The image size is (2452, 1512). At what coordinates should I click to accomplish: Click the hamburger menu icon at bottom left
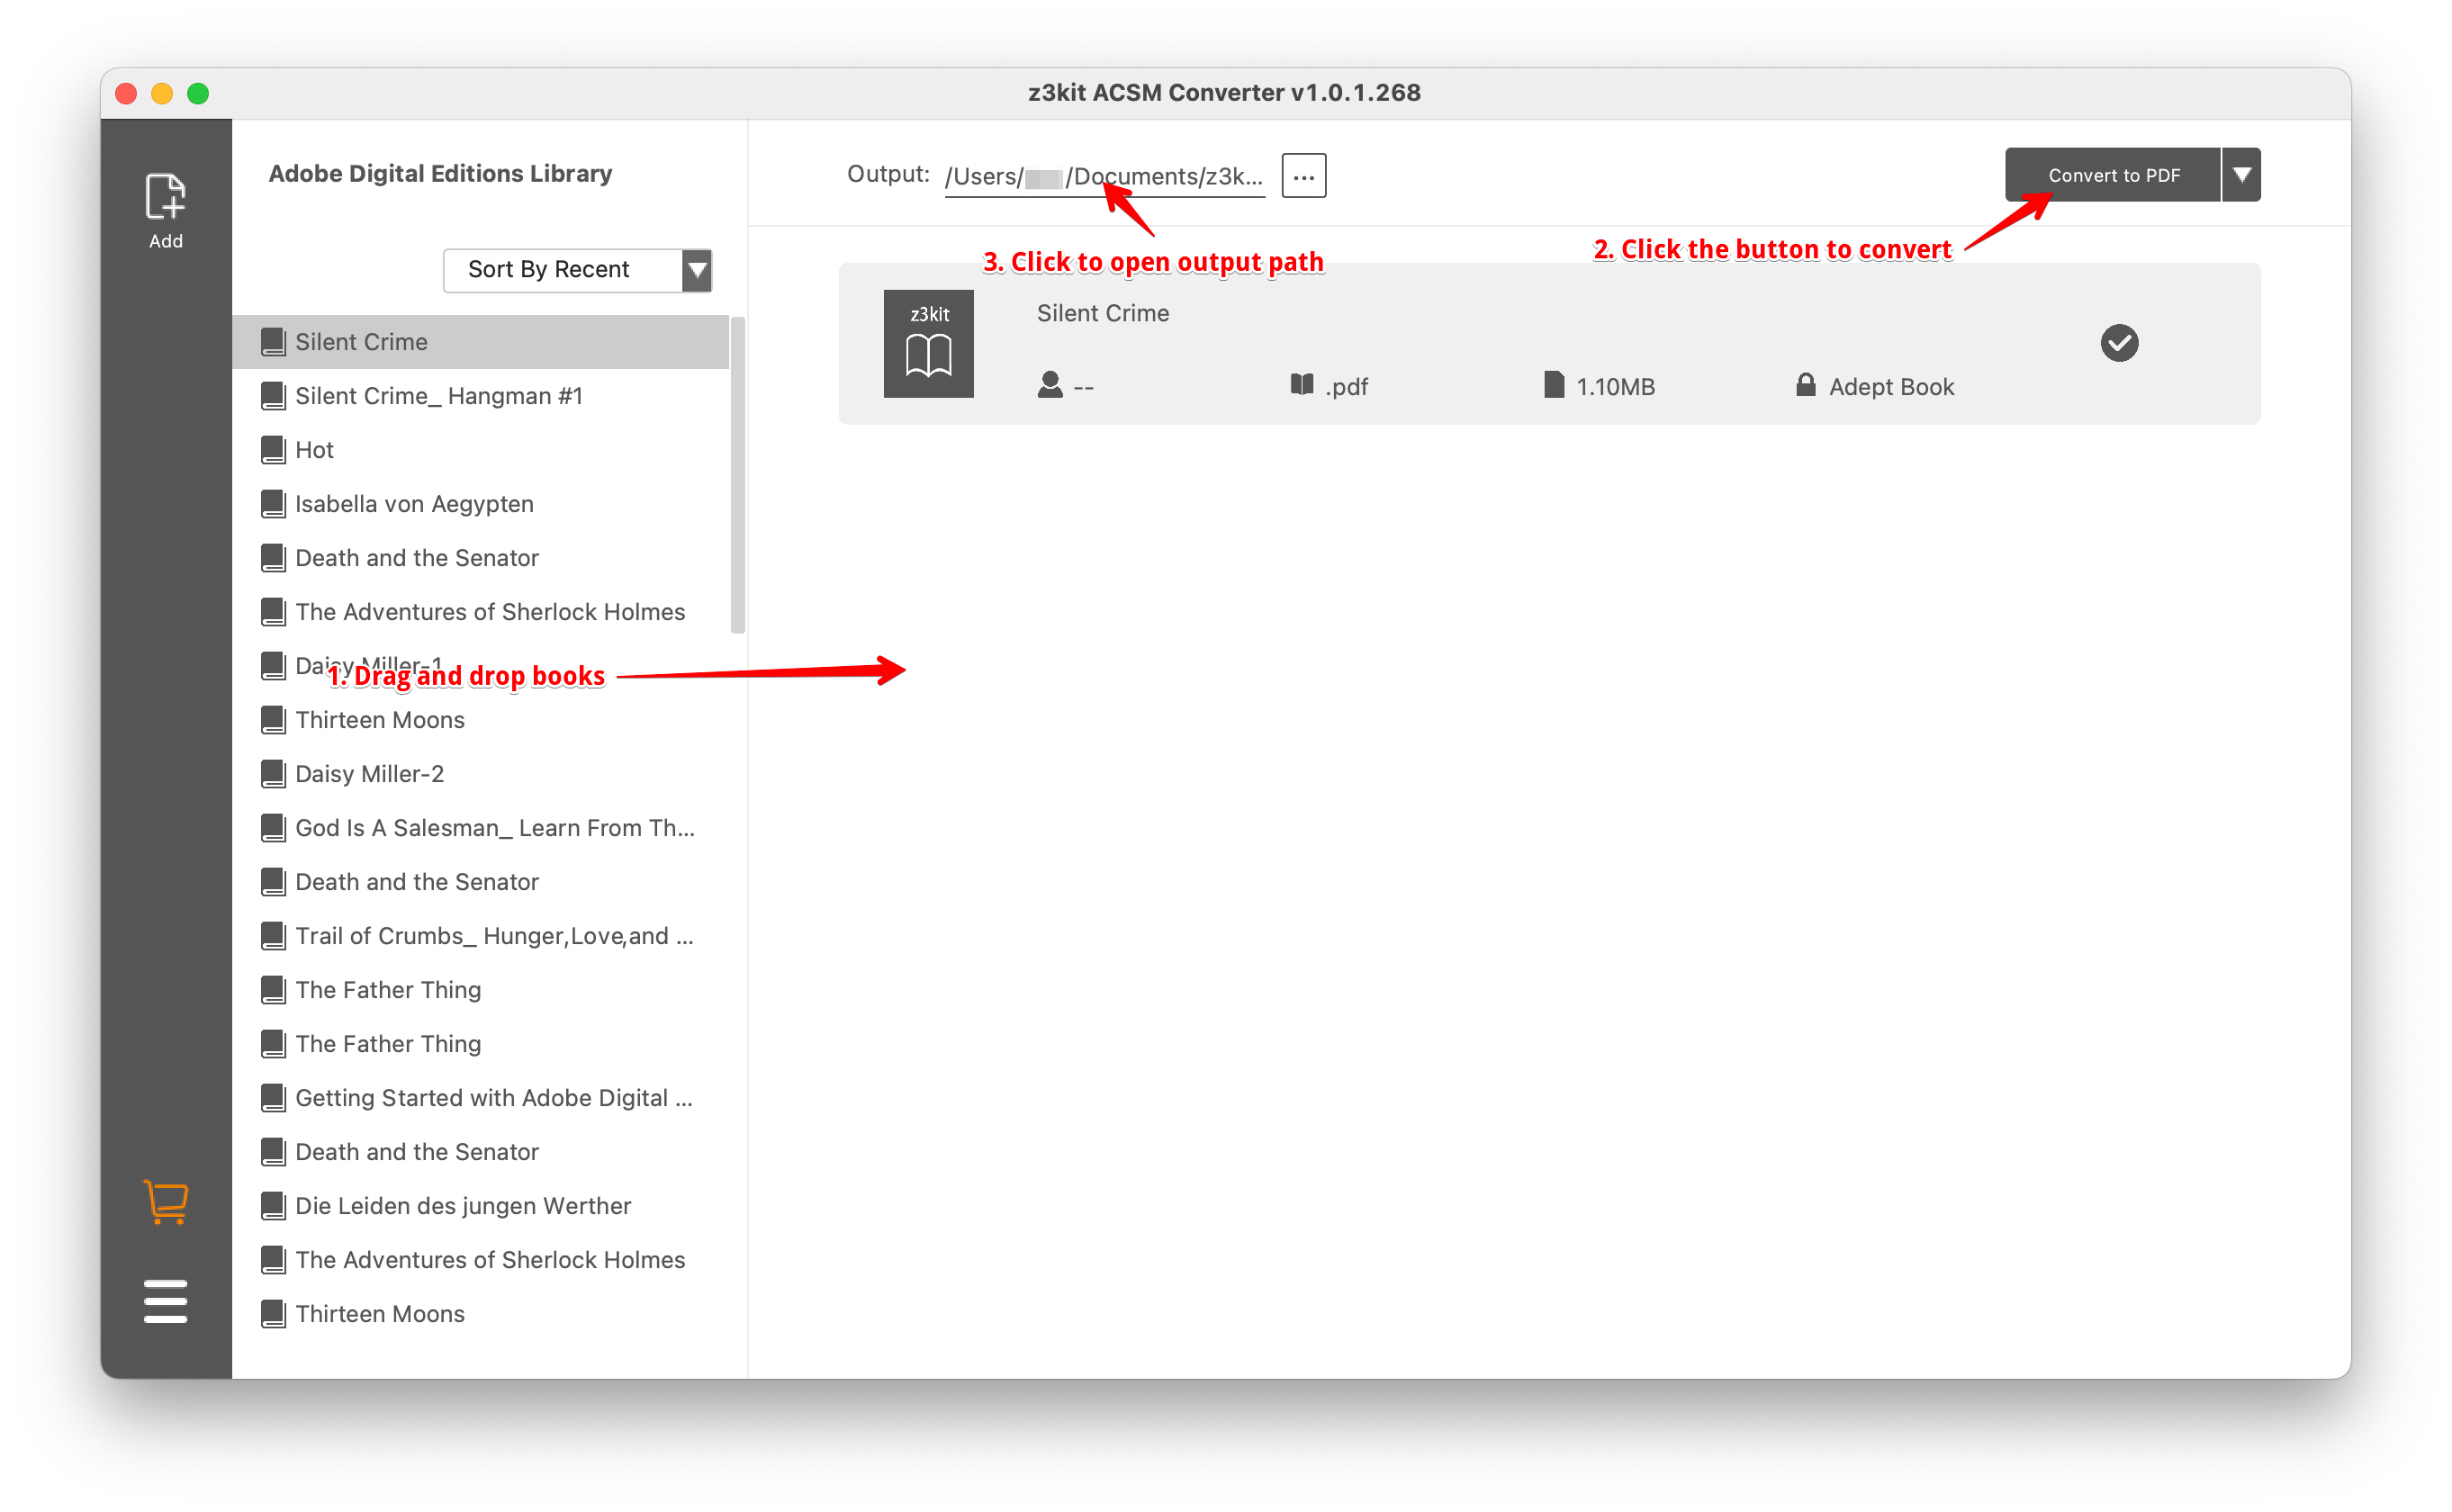[x=165, y=1302]
